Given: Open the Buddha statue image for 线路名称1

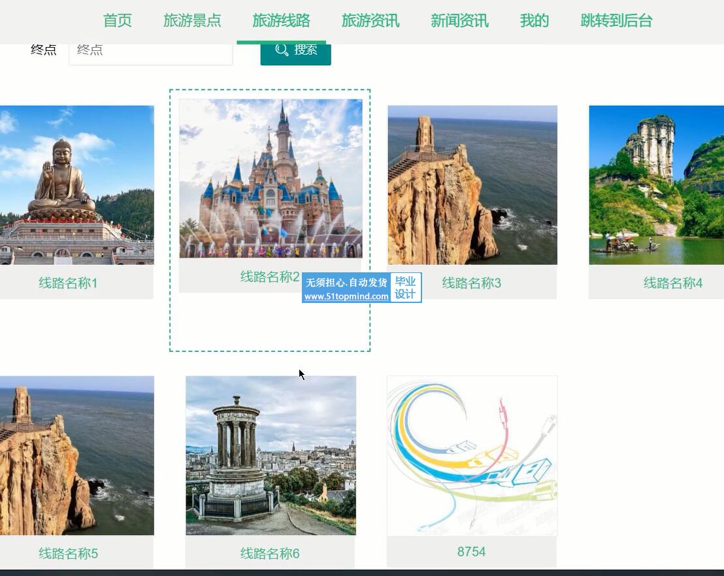Looking at the screenshot, I should point(76,185).
